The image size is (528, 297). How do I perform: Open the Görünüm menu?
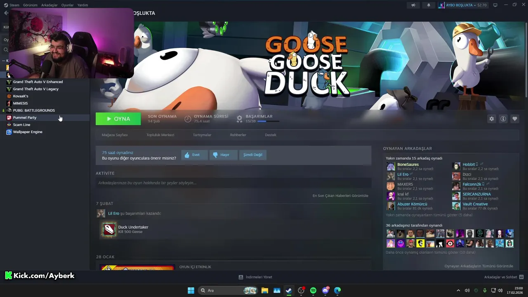30,5
